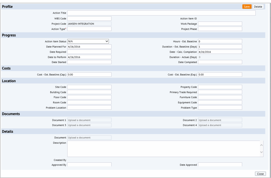The height and width of the screenshot is (178, 271).
Task: Click the Cost - Est. Baseline (Cap.) field
Action: (x=89, y=75)
